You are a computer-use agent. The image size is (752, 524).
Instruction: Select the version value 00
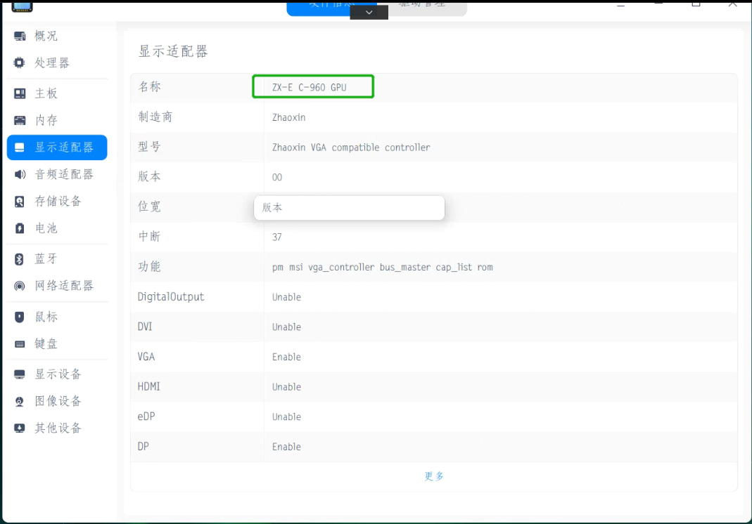(x=277, y=177)
